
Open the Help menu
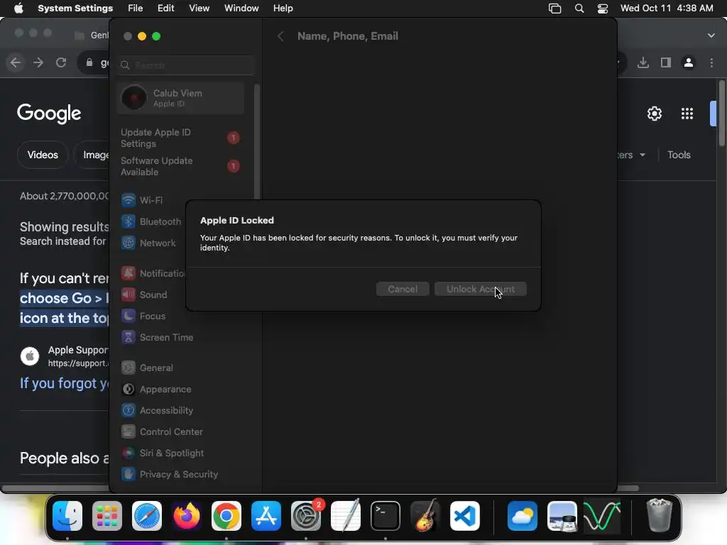[x=283, y=9]
